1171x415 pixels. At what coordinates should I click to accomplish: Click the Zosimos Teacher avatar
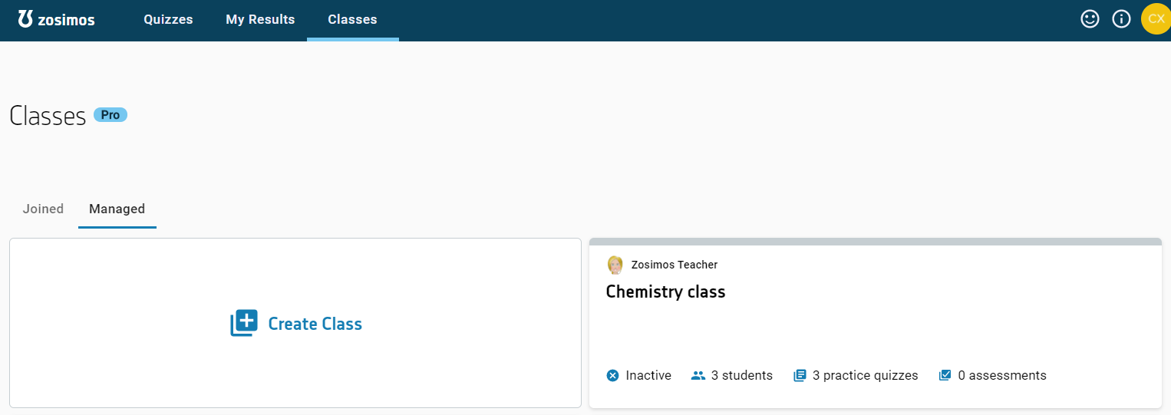[x=615, y=265]
